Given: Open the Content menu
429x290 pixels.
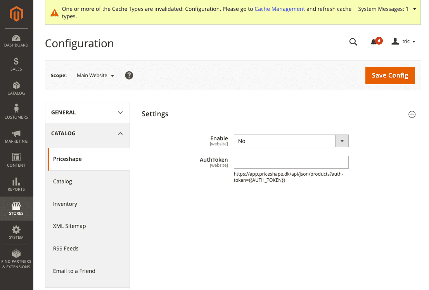Looking at the screenshot, I should click(16, 161).
